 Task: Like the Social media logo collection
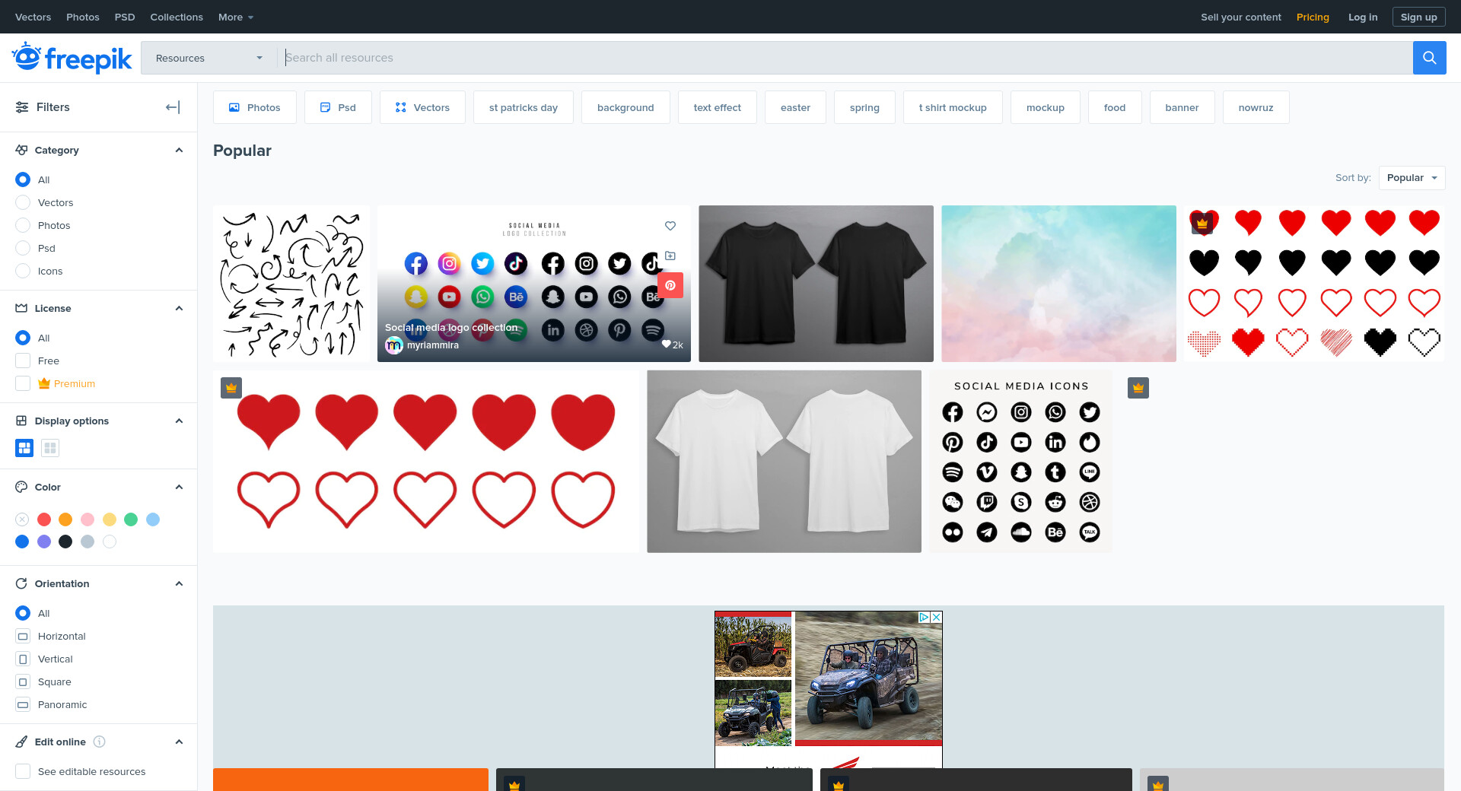tap(670, 226)
